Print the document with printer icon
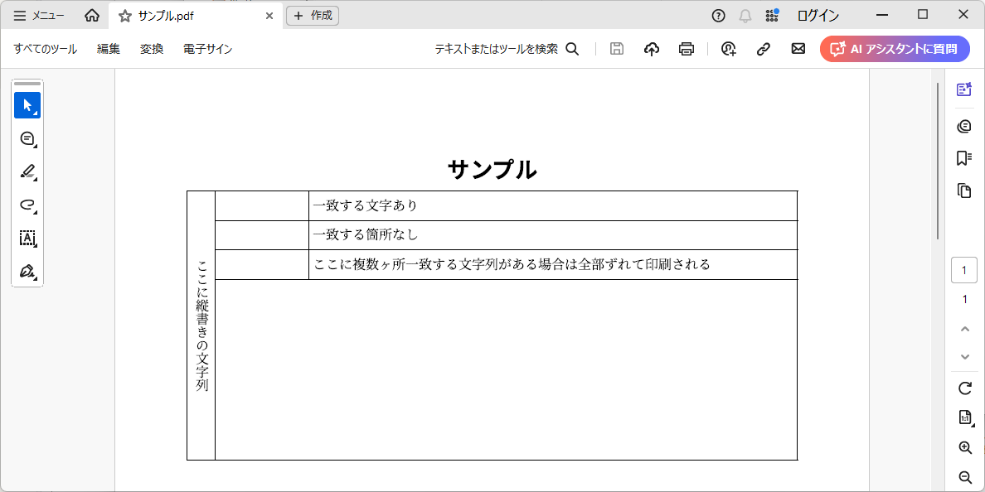This screenshot has height=492, width=985. [x=687, y=49]
